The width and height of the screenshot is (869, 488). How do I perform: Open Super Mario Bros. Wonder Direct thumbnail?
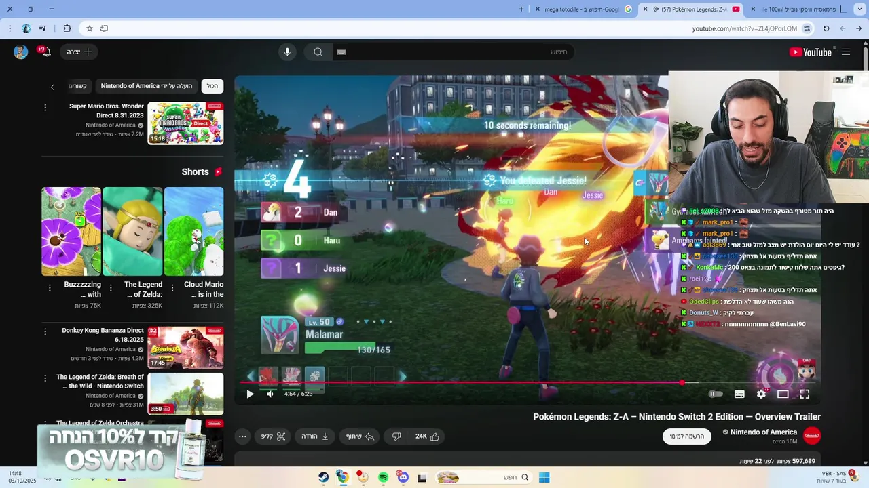click(x=185, y=123)
